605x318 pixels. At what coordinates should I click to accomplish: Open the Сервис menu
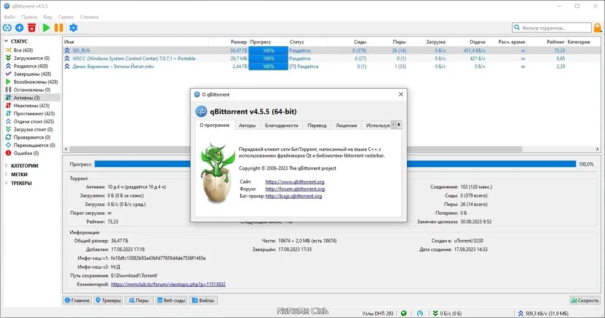pyautogui.click(x=65, y=17)
